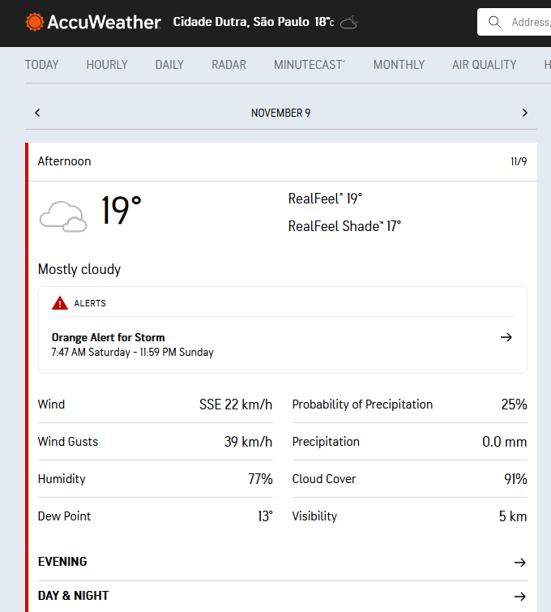Screen dimensions: 551x612
Task: Click the 25% precipitation probability value
Action: tap(514, 404)
